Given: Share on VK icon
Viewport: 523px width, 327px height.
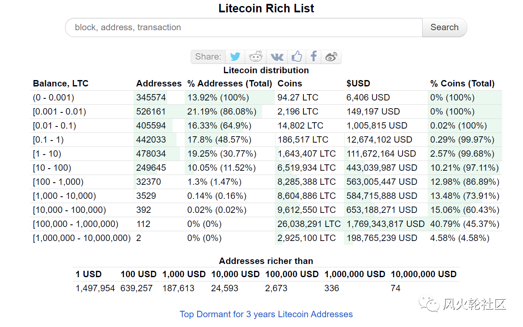Looking at the screenshot, I should coord(277,57).
